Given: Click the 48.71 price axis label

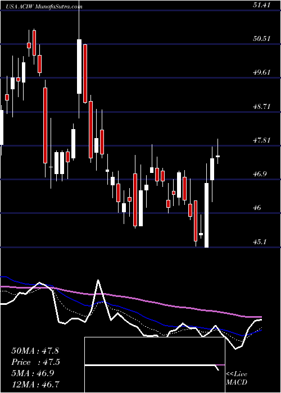Looking at the screenshot, I should click(x=262, y=107).
